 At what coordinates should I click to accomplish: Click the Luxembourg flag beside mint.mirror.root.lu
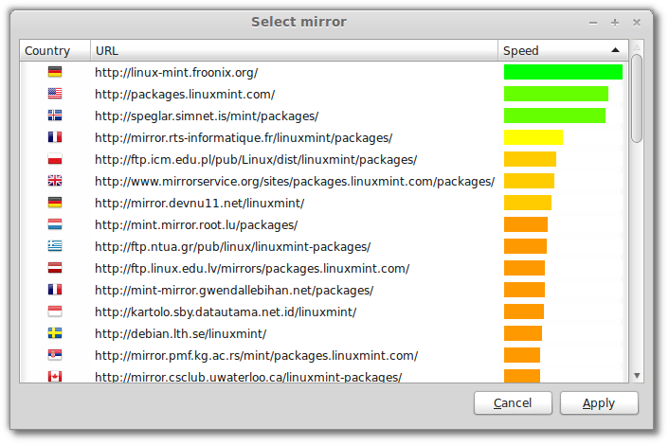click(x=55, y=223)
